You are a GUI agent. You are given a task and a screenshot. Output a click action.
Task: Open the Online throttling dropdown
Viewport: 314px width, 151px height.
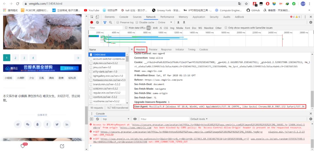165,22
